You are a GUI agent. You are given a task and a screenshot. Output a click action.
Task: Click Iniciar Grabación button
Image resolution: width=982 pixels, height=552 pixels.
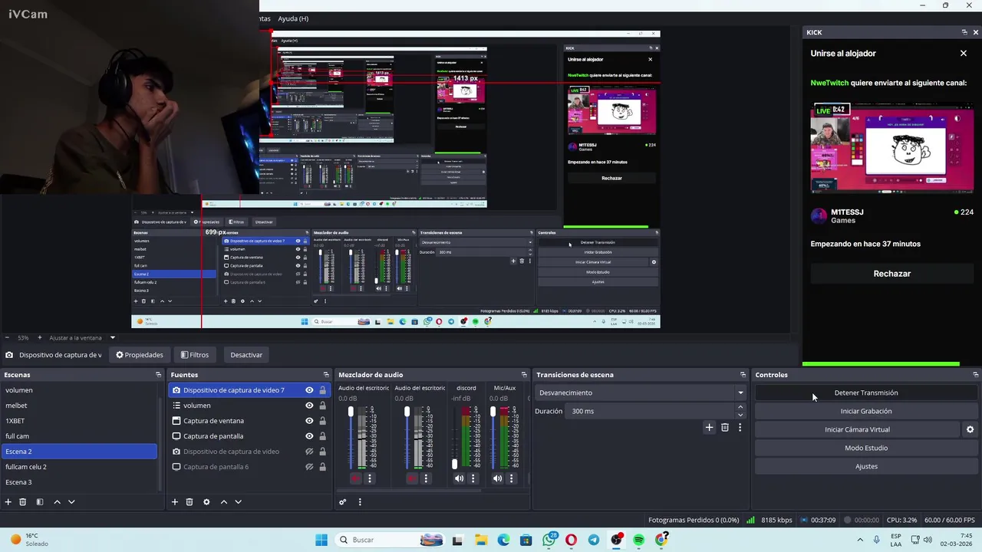(866, 411)
